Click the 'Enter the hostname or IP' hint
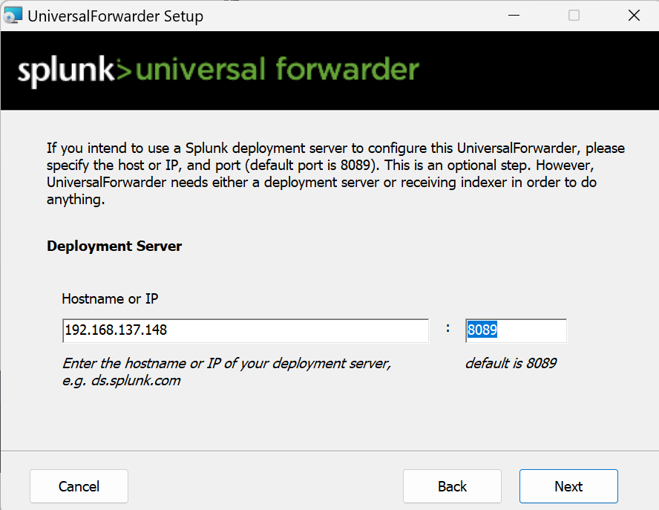The image size is (659, 510). pos(226,364)
